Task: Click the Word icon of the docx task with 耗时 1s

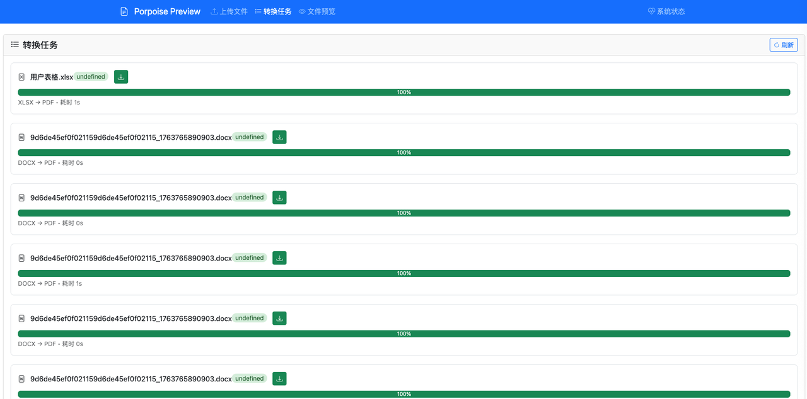Action: (x=21, y=258)
